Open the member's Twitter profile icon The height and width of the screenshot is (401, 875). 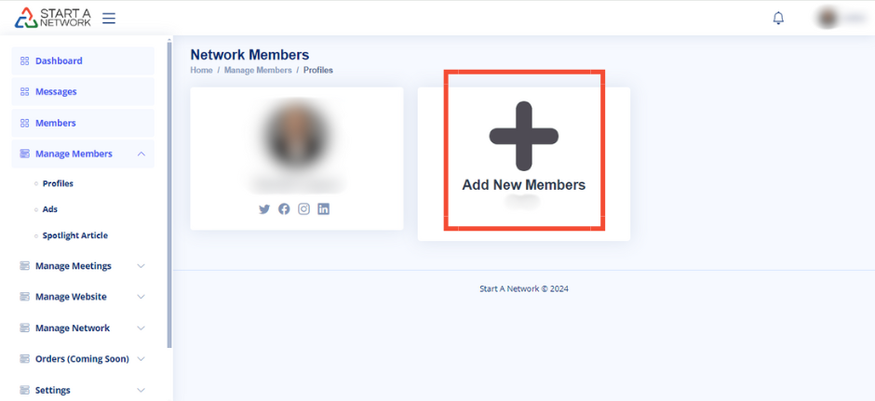point(264,209)
